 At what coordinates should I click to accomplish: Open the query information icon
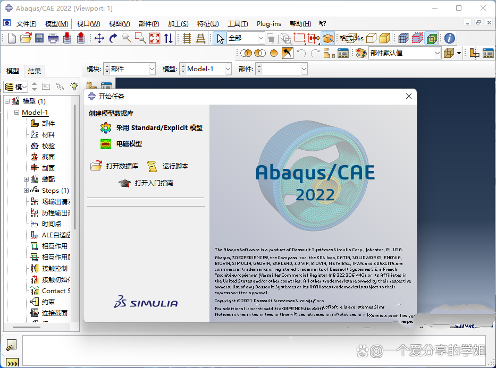[450, 38]
